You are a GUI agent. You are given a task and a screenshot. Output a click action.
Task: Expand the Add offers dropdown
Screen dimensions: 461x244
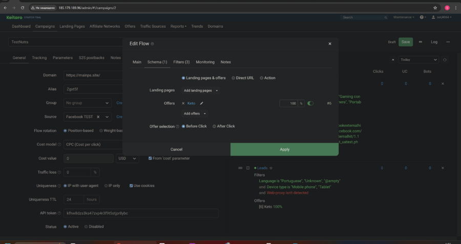coord(195,114)
